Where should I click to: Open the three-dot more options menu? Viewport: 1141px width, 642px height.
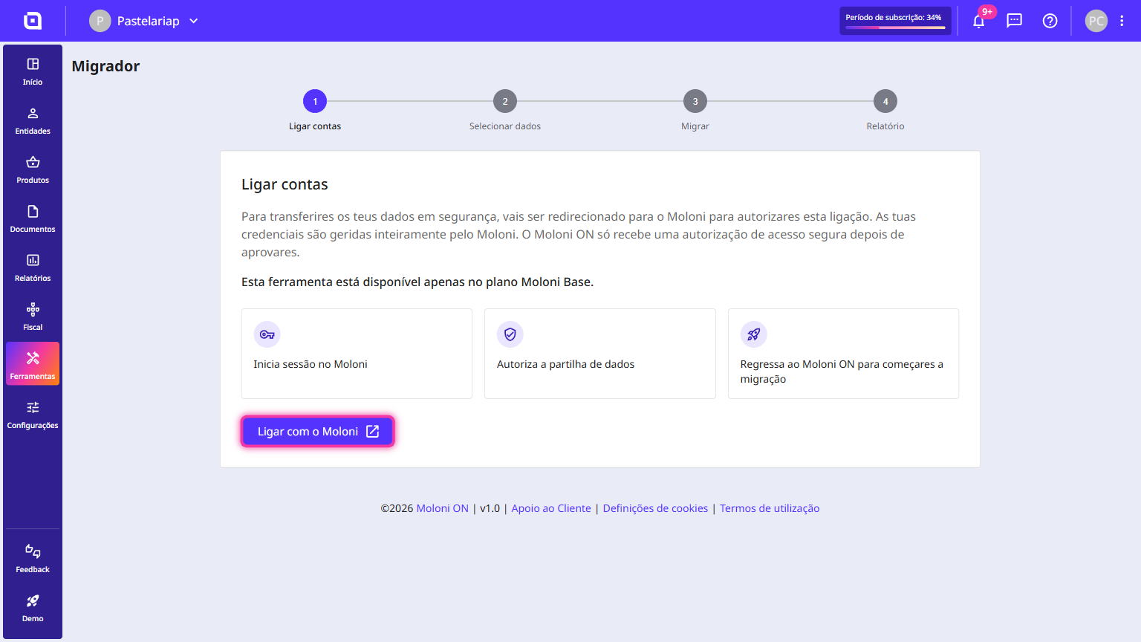click(x=1122, y=21)
